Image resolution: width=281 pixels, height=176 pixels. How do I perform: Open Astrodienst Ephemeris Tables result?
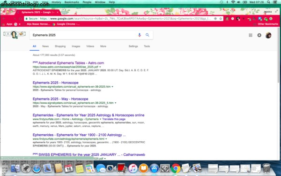point(71,63)
